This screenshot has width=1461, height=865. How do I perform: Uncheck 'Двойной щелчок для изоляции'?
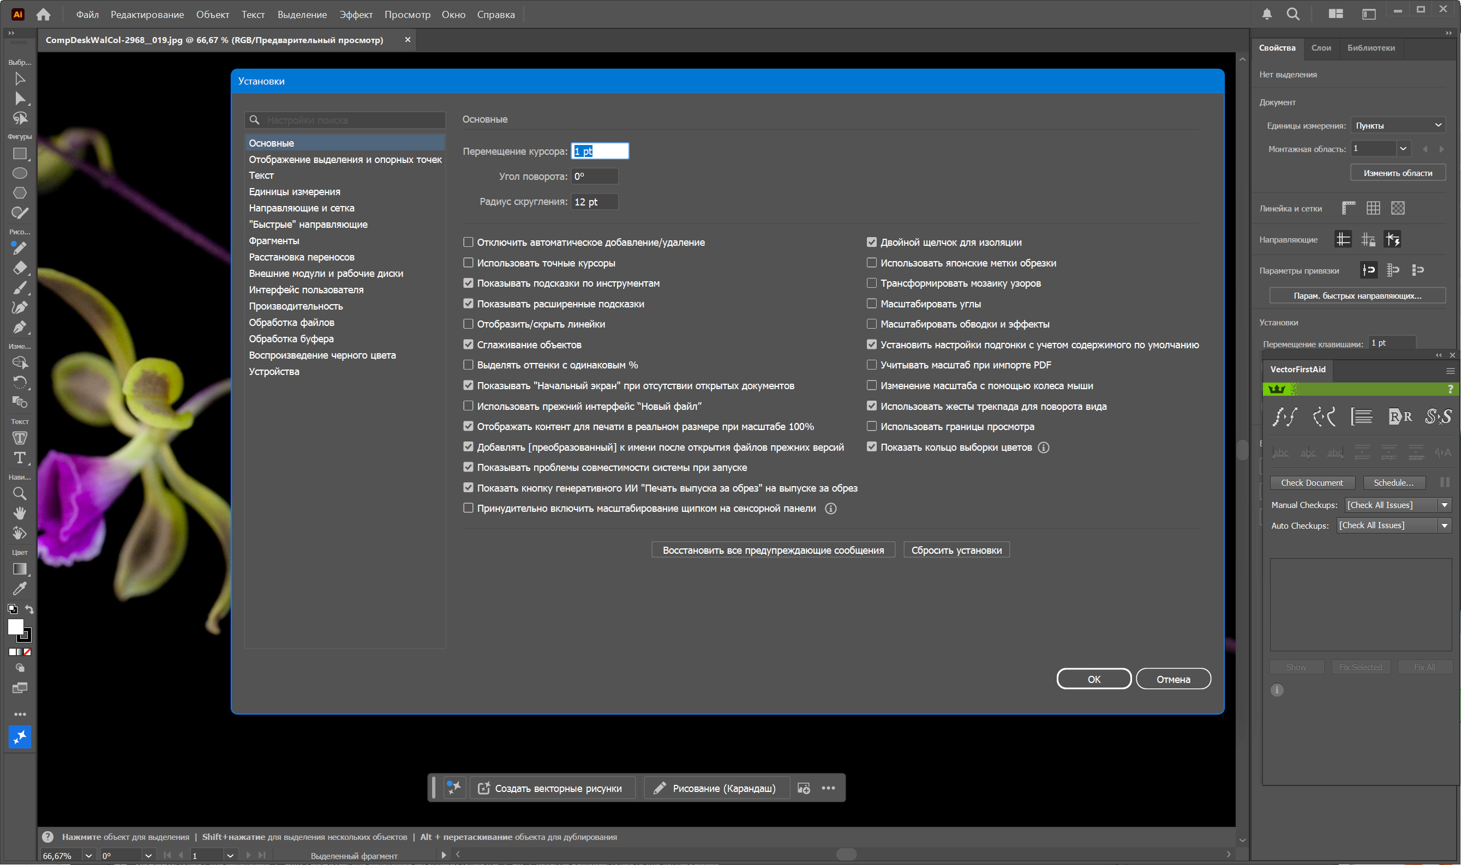click(871, 242)
